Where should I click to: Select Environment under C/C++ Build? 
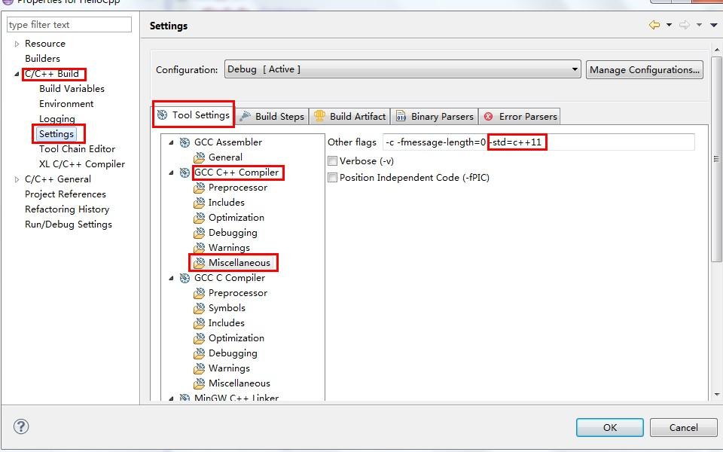tap(66, 104)
